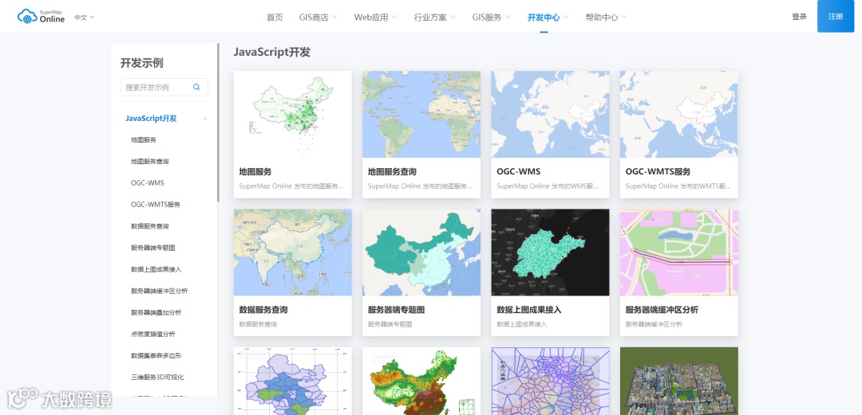This screenshot has height=415, width=862.
Task: Click the OGC-WMS card title
Action: point(519,172)
